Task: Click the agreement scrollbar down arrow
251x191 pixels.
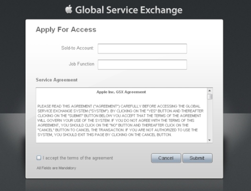Action: click(x=209, y=140)
